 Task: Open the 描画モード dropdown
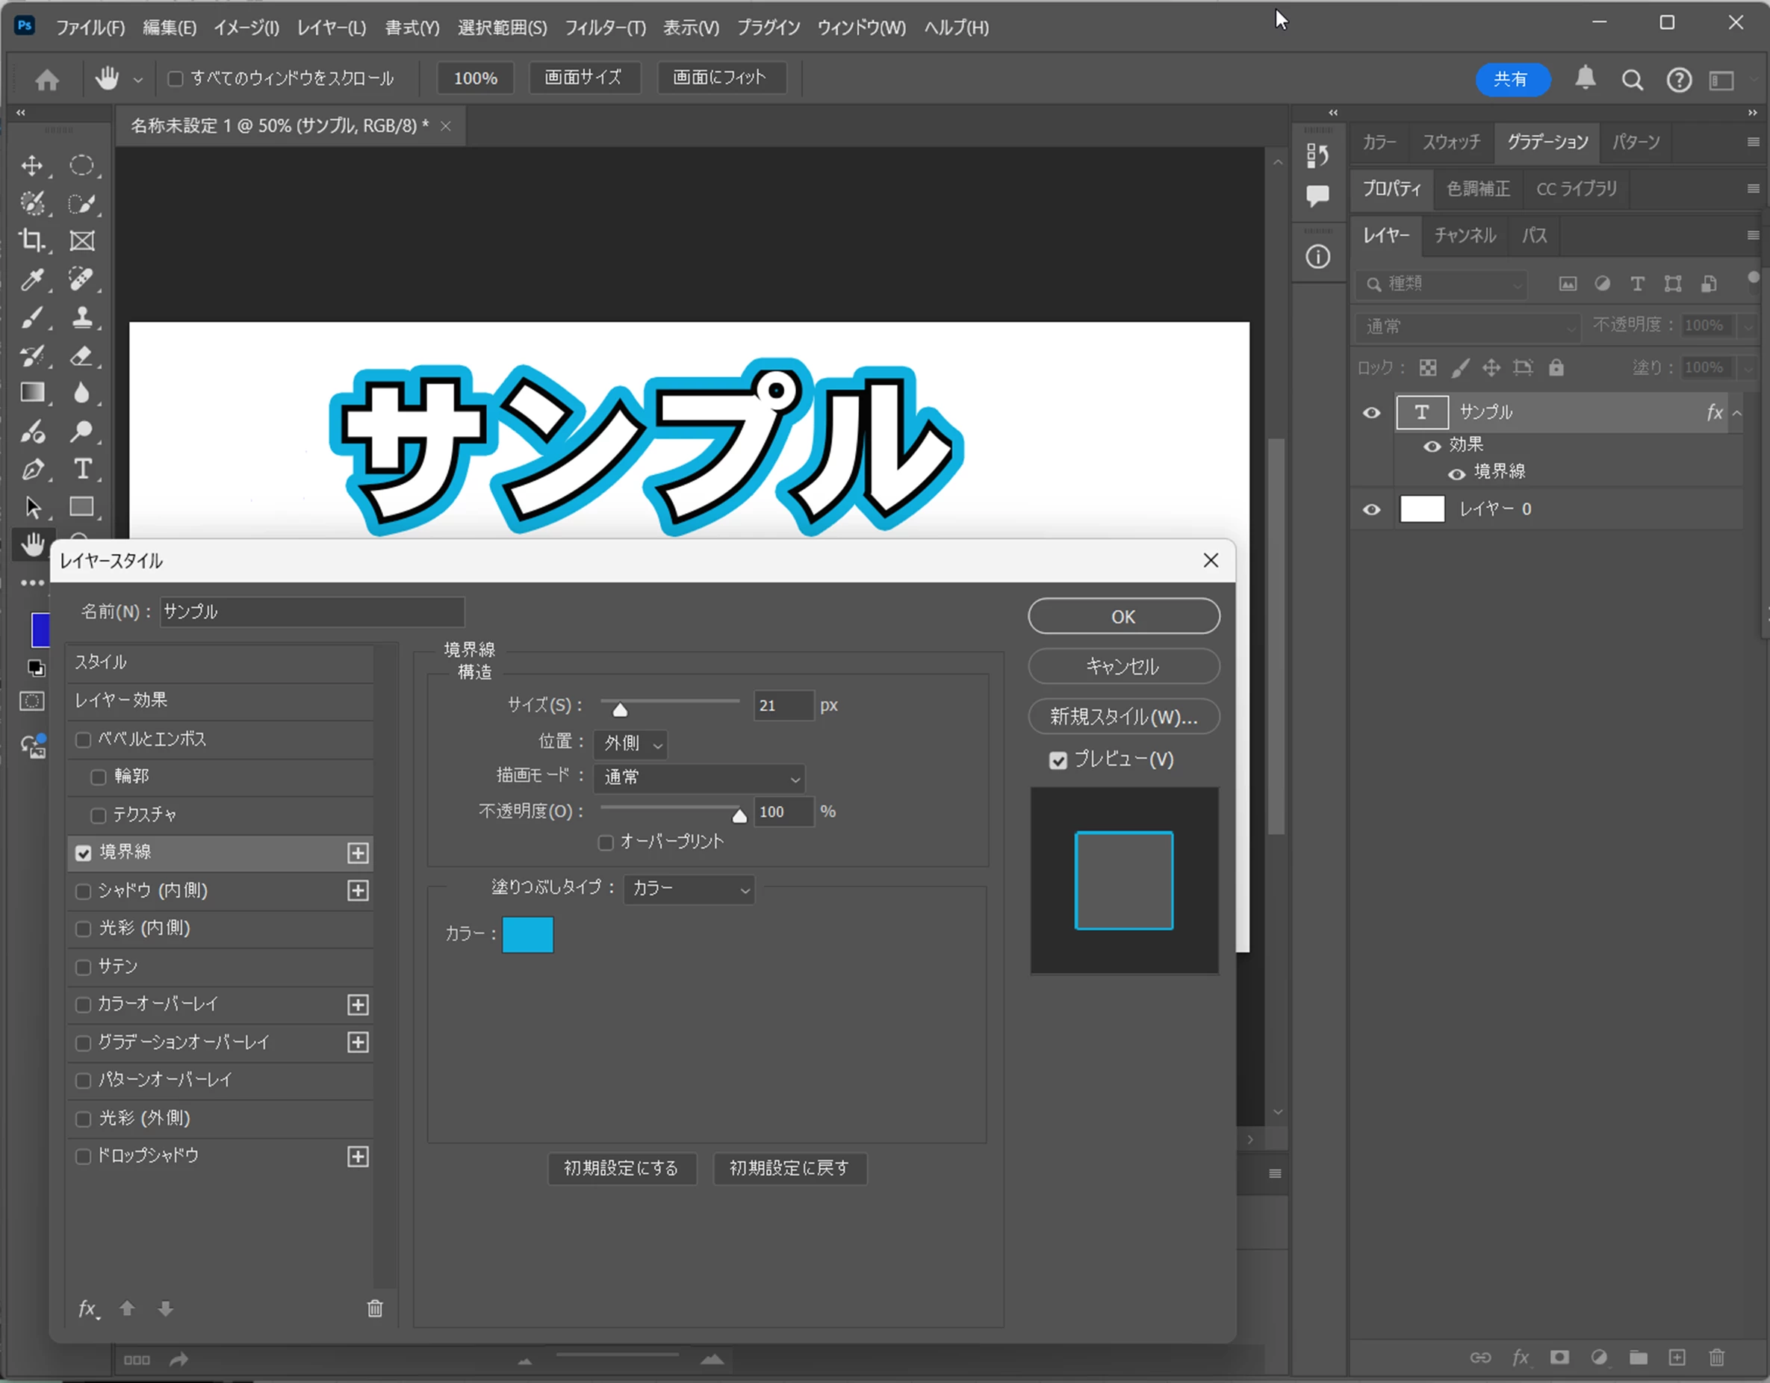click(x=699, y=778)
